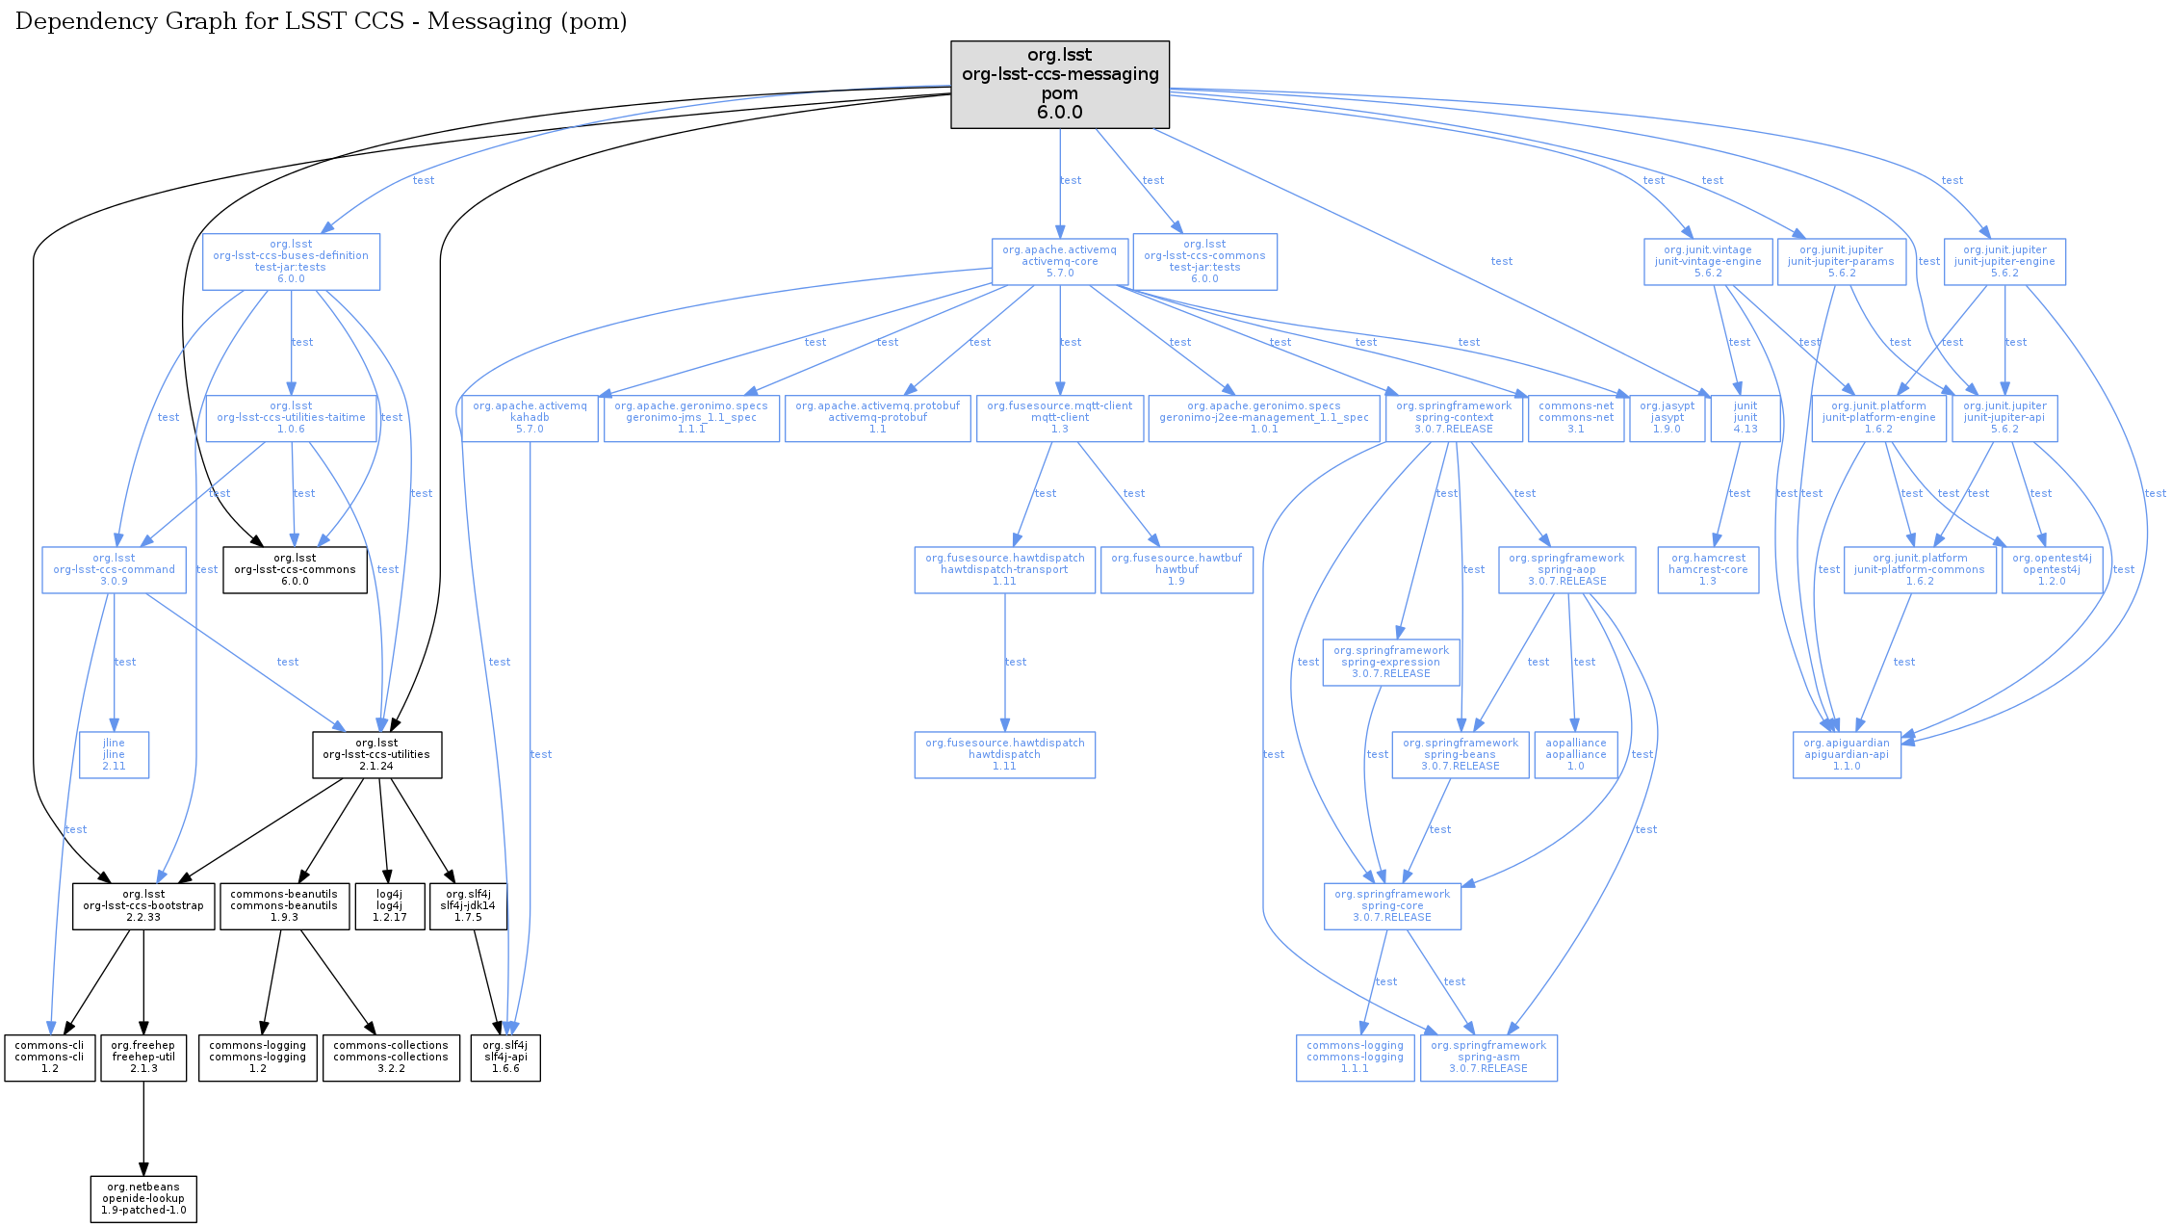The height and width of the screenshot is (1228, 2172).
Task: Click the org-lsst-ccs-buses-definition test-jar node
Action: tap(291, 261)
